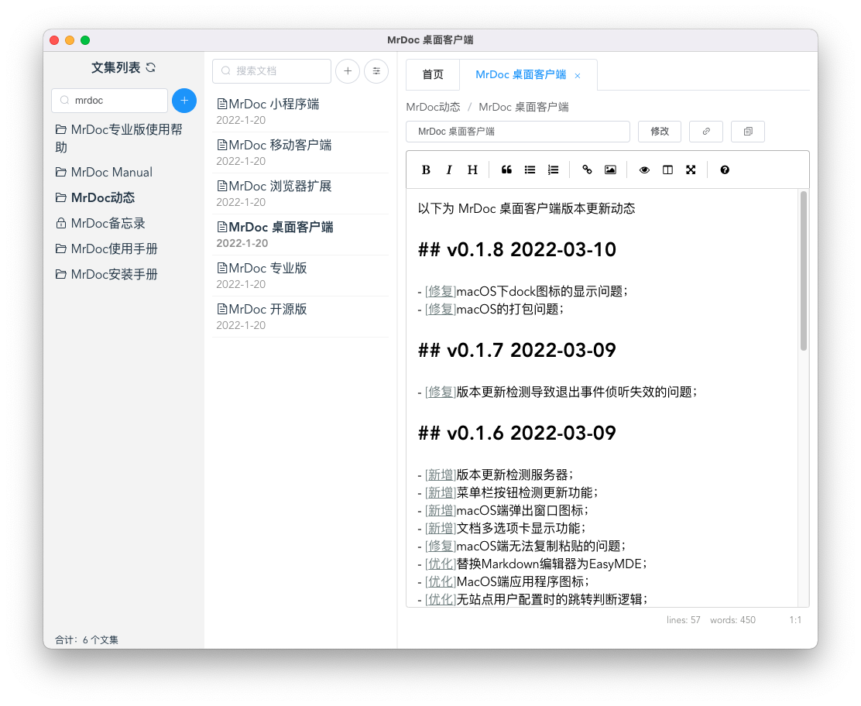
Task: Toggle preview mode with eye icon
Action: 645,170
